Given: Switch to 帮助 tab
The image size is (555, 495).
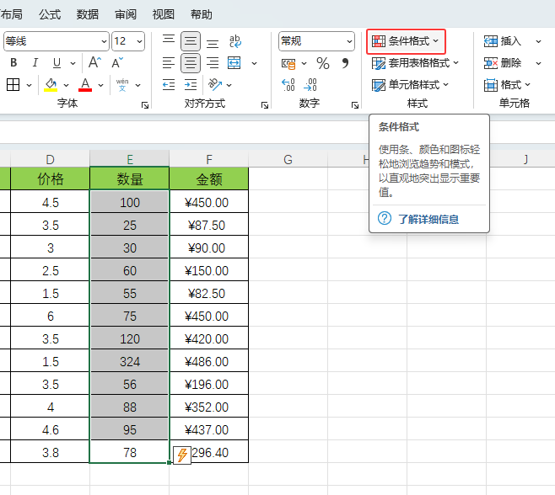Looking at the screenshot, I should coord(201,14).
